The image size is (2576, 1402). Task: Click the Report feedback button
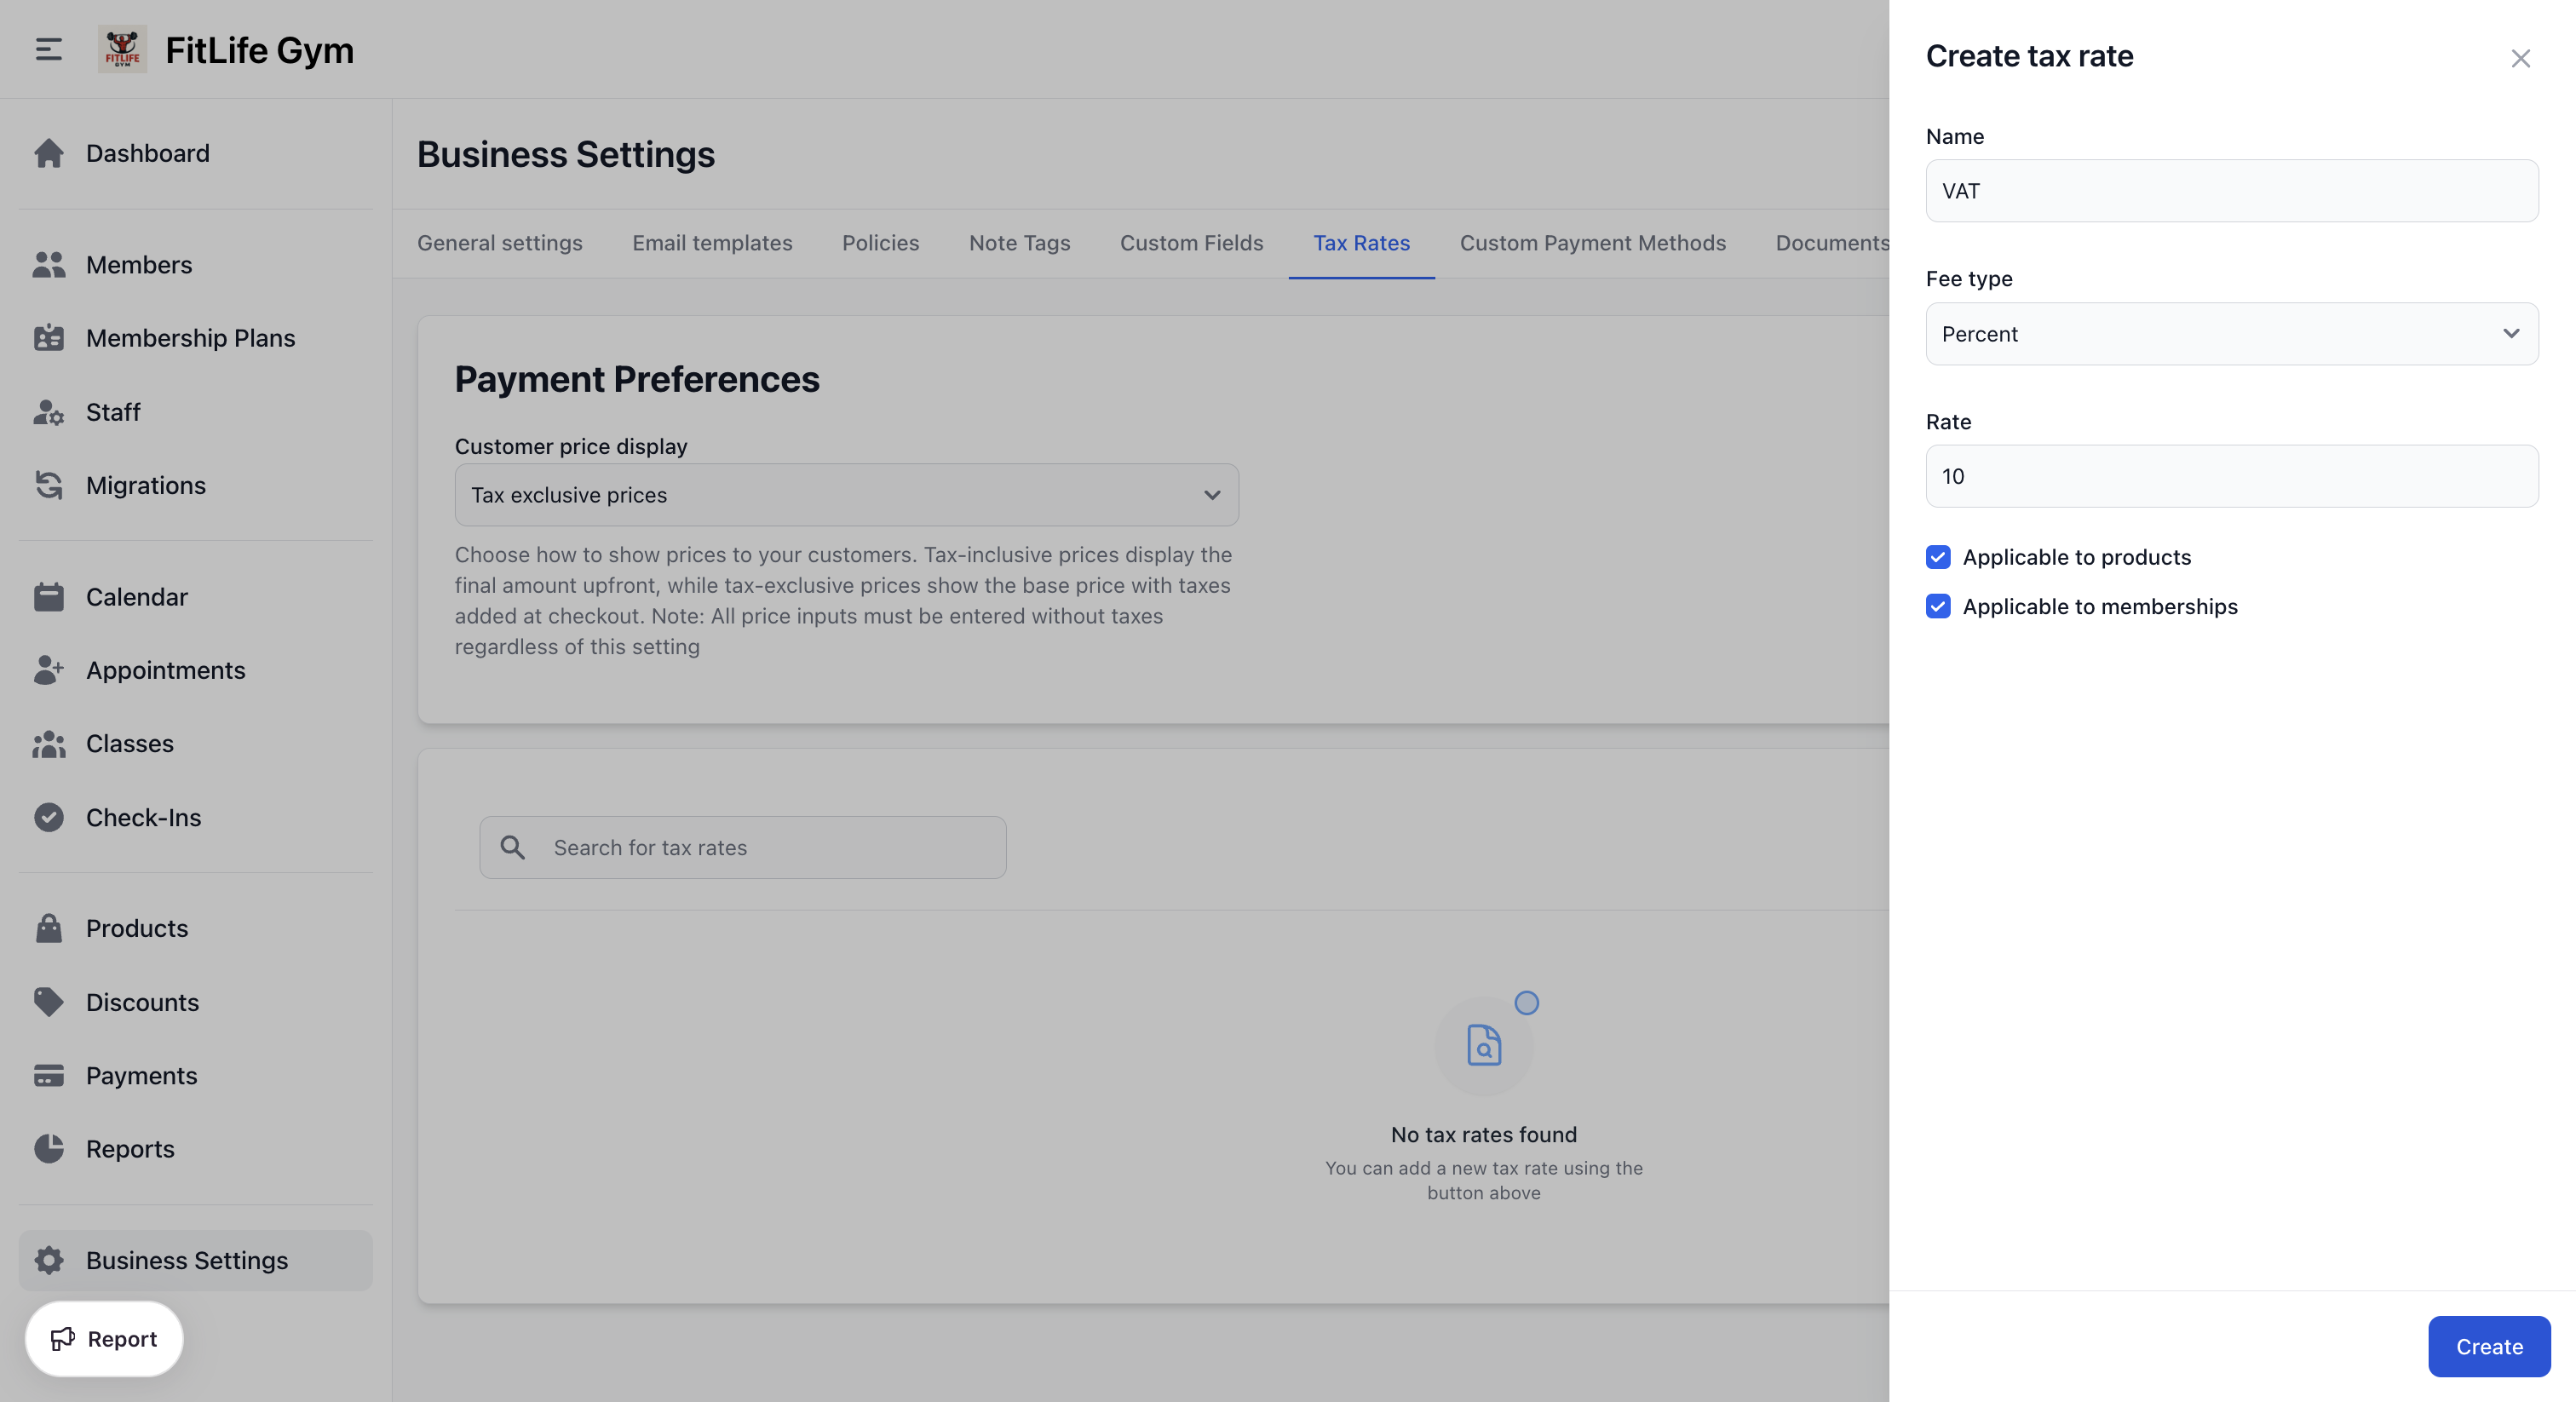pyautogui.click(x=104, y=1339)
